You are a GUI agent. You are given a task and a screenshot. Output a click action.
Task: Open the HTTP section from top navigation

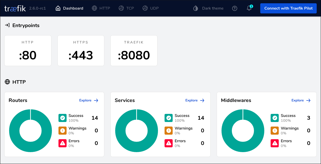click(101, 8)
